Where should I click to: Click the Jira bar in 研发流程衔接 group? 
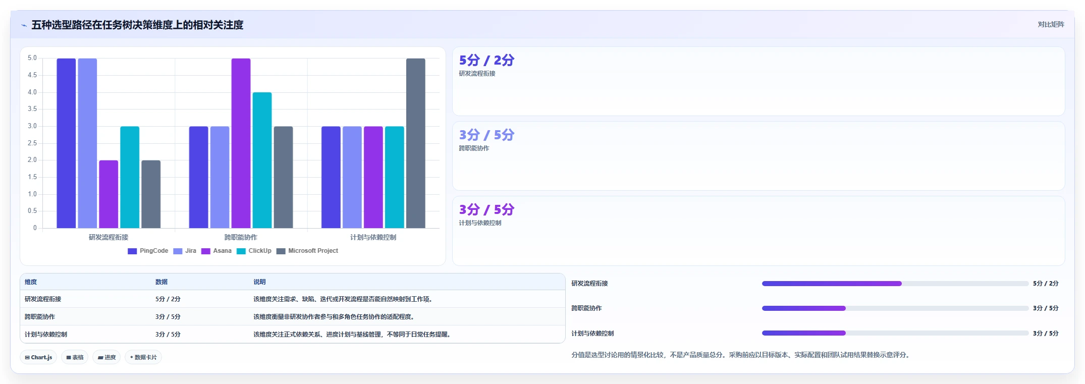pyautogui.click(x=87, y=143)
